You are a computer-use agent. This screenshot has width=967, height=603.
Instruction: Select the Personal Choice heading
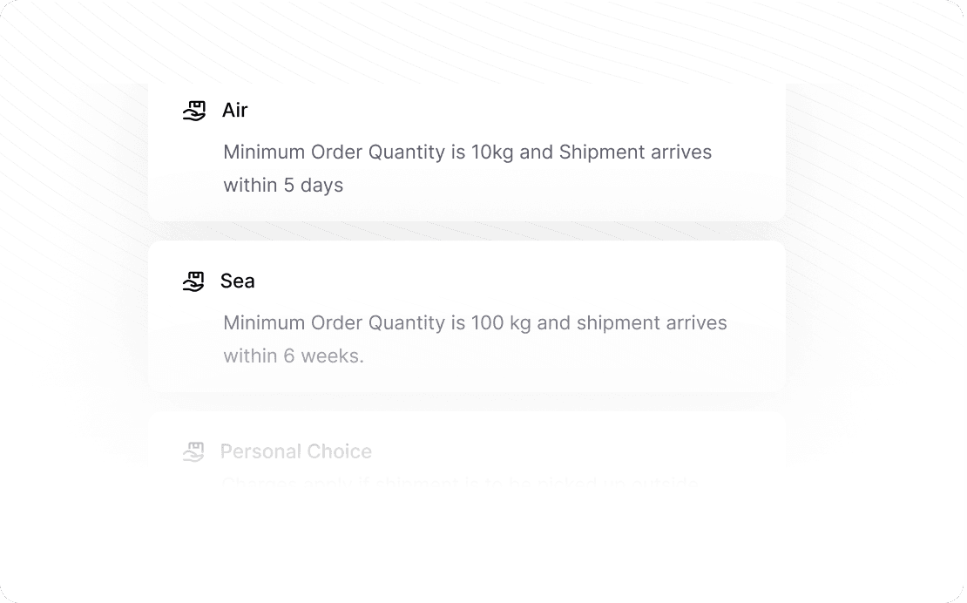click(x=296, y=451)
